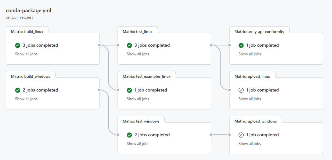Click 1 job completed text in array-api-conformity
The height and width of the screenshot is (160, 332).
[x=263, y=45]
